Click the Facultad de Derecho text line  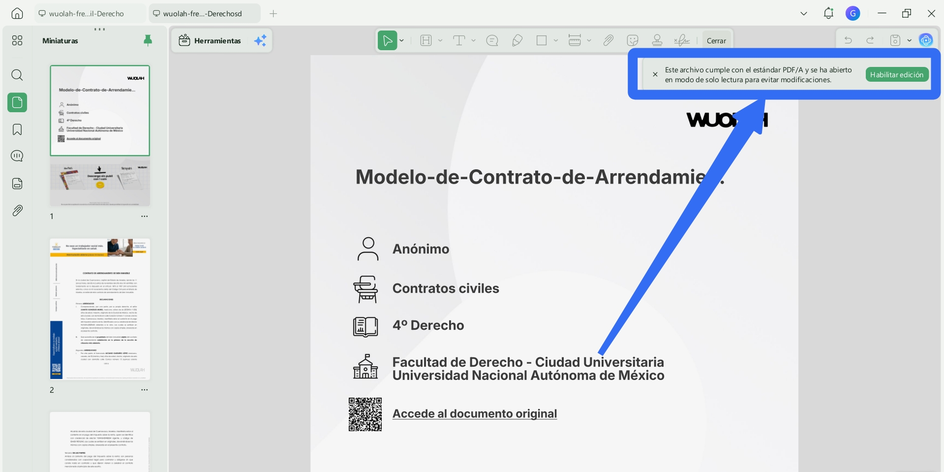tap(528, 362)
